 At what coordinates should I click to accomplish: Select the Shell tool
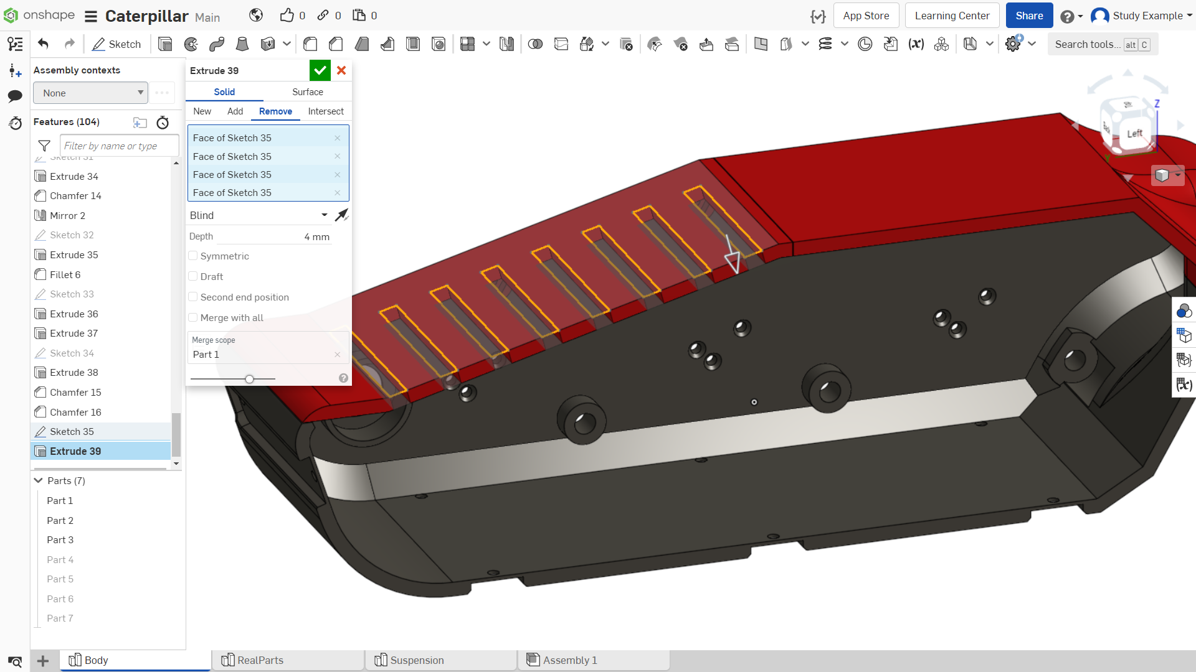[413, 44]
